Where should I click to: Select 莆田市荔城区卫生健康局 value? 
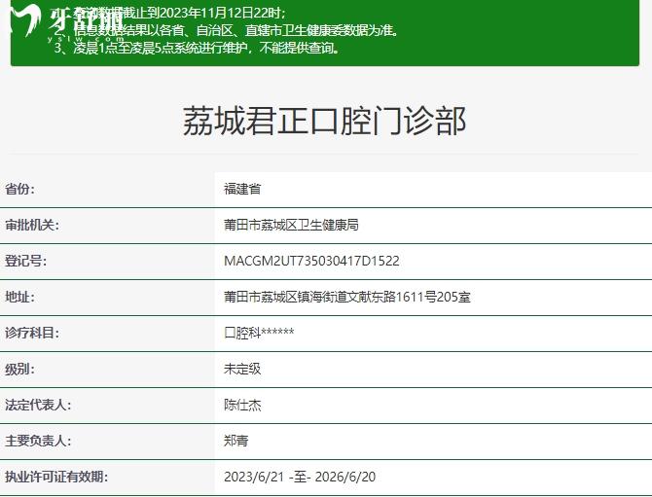pos(291,226)
